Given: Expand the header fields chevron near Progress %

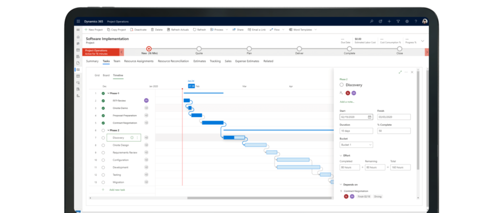Looking at the screenshot, I should (422, 41).
